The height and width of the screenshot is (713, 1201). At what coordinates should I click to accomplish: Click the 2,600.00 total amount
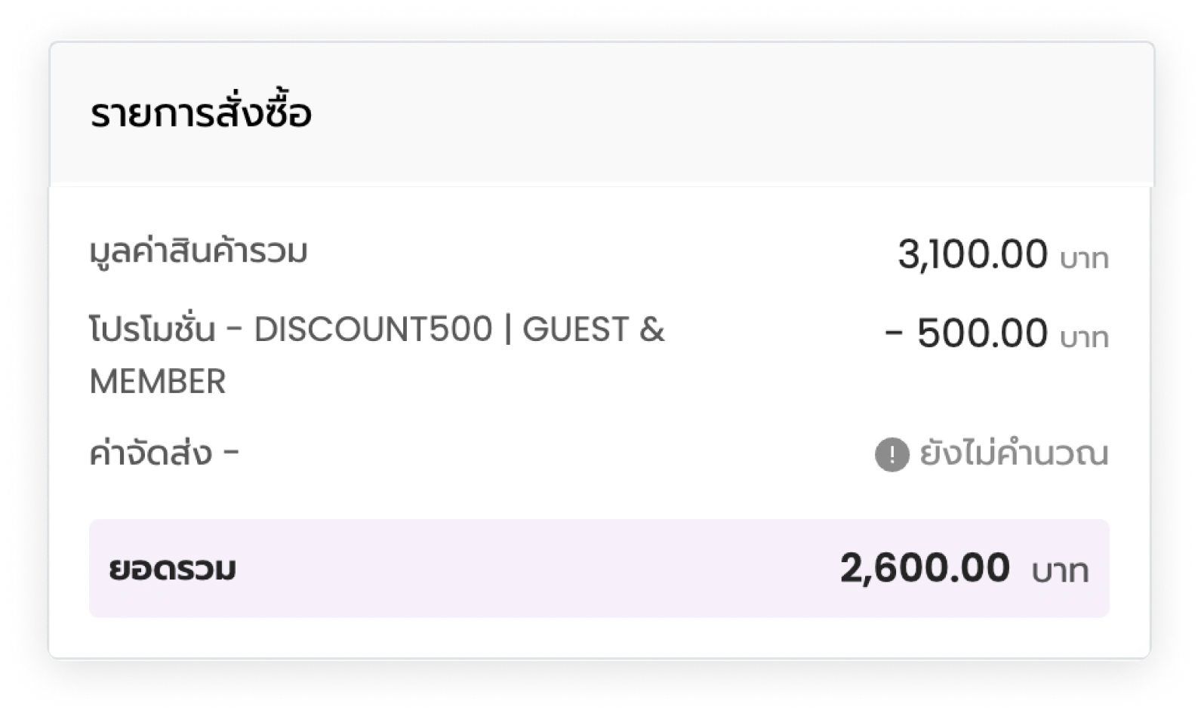(925, 568)
